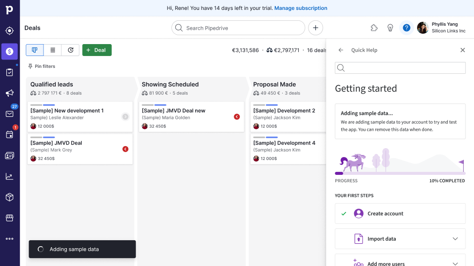Follow the Manage subscription link

301,8
